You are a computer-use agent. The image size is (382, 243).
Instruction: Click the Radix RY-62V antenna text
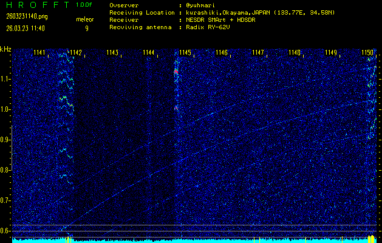pos(203,27)
